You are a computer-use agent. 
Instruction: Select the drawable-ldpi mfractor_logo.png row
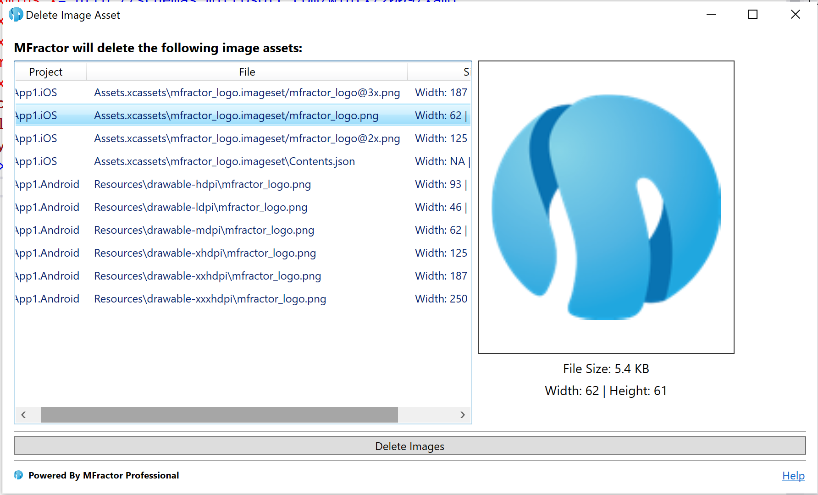click(243, 207)
